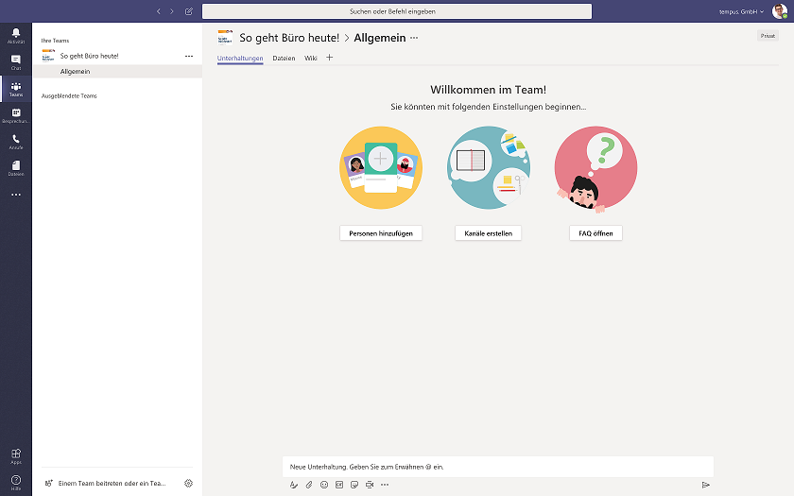794x496 pixels.
Task: Open the emoji picker
Action: pyautogui.click(x=324, y=485)
